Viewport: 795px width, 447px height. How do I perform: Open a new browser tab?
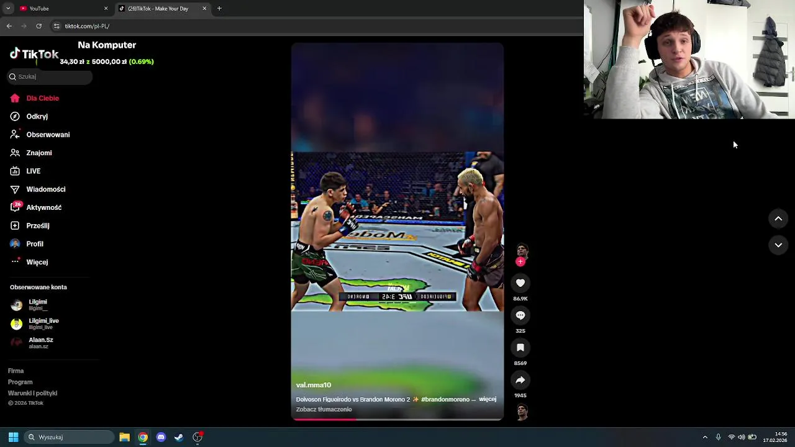(x=219, y=9)
